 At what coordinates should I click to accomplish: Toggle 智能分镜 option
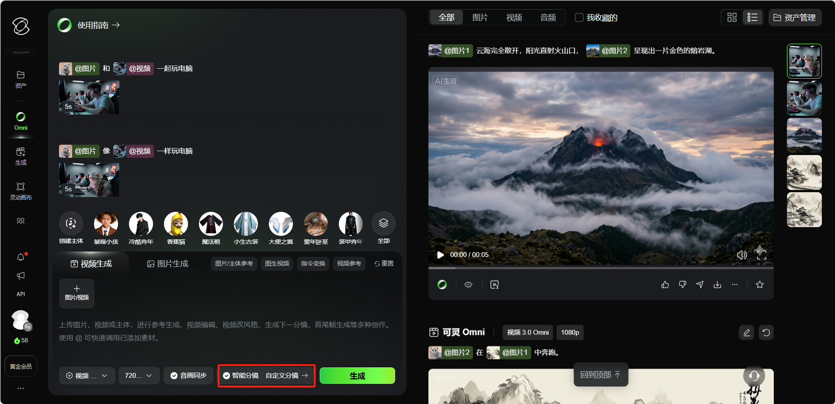pos(241,376)
